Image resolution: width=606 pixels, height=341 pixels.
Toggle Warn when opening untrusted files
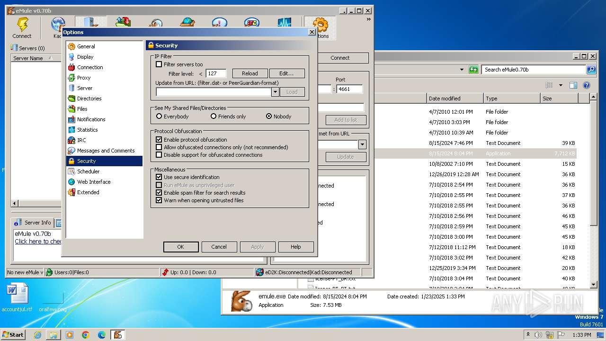[159, 200]
